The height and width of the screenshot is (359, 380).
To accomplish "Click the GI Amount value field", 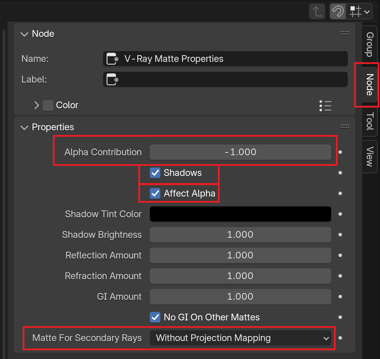I will click(240, 297).
